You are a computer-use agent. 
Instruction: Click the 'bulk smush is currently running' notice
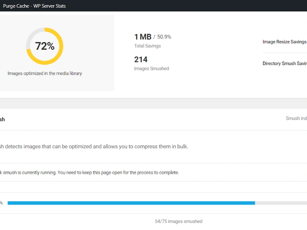[89, 172]
